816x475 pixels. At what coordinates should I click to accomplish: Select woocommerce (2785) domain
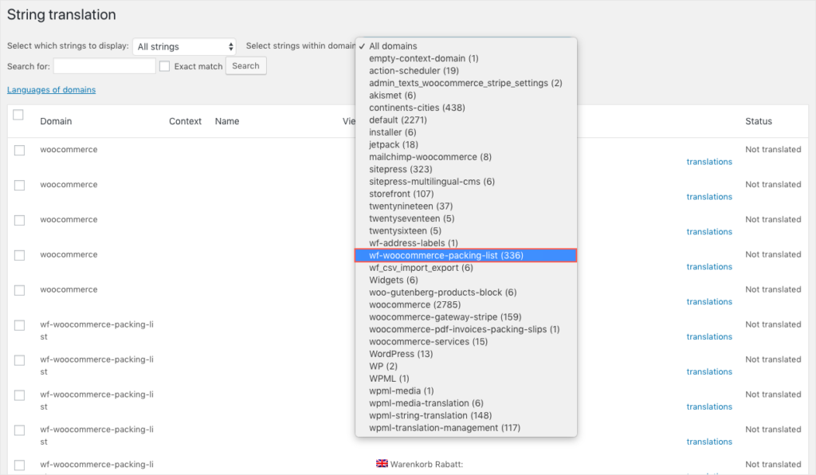[x=465, y=304]
